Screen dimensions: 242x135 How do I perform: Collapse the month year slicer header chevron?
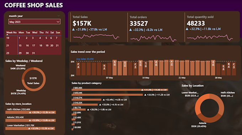[x=58, y=16]
